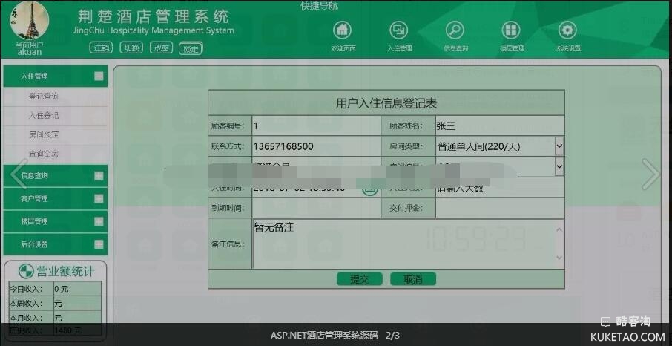Image resolution: width=672 pixels, height=346 pixels.
Task: Click the 到期时间 input field
Action: point(316,208)
